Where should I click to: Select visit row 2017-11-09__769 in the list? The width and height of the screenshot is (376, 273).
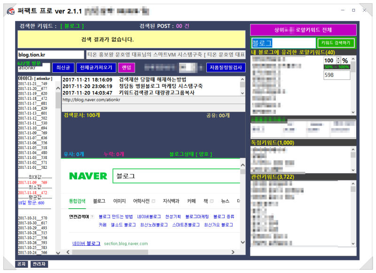[32, 133]
